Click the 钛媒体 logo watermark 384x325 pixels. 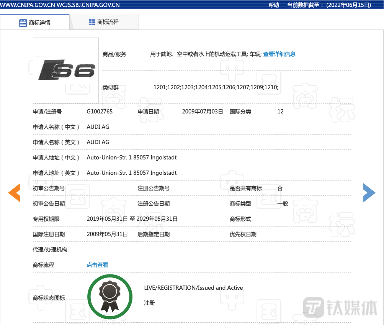pos(341,308)
